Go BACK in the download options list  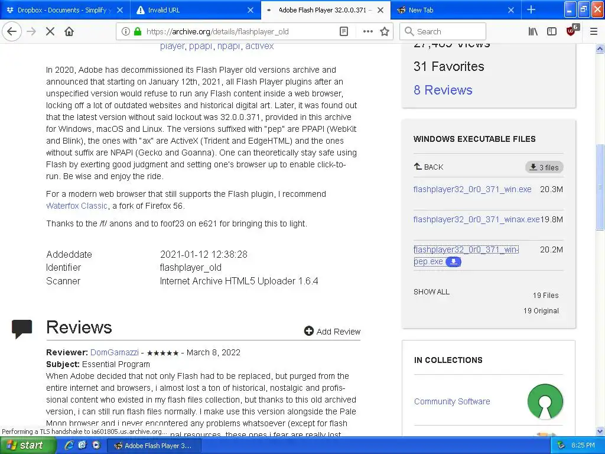coord(429,167)
